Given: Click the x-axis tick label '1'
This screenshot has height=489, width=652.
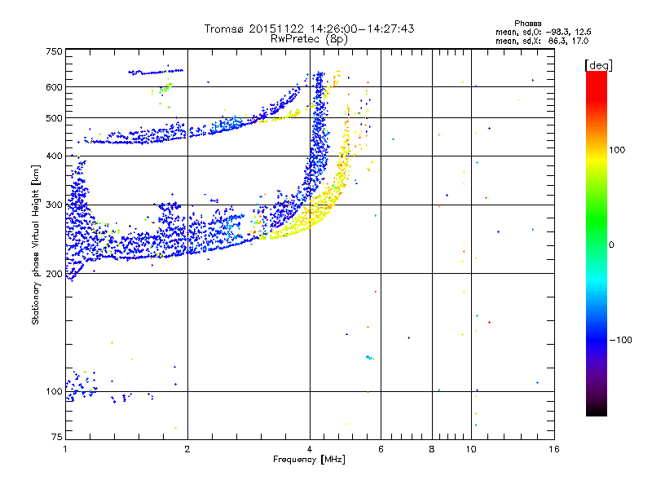Looking at the screenshot, I should click(x=65, y=449).
